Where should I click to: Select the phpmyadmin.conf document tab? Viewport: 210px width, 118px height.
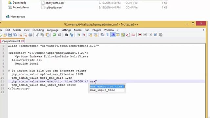pos(11,41)
